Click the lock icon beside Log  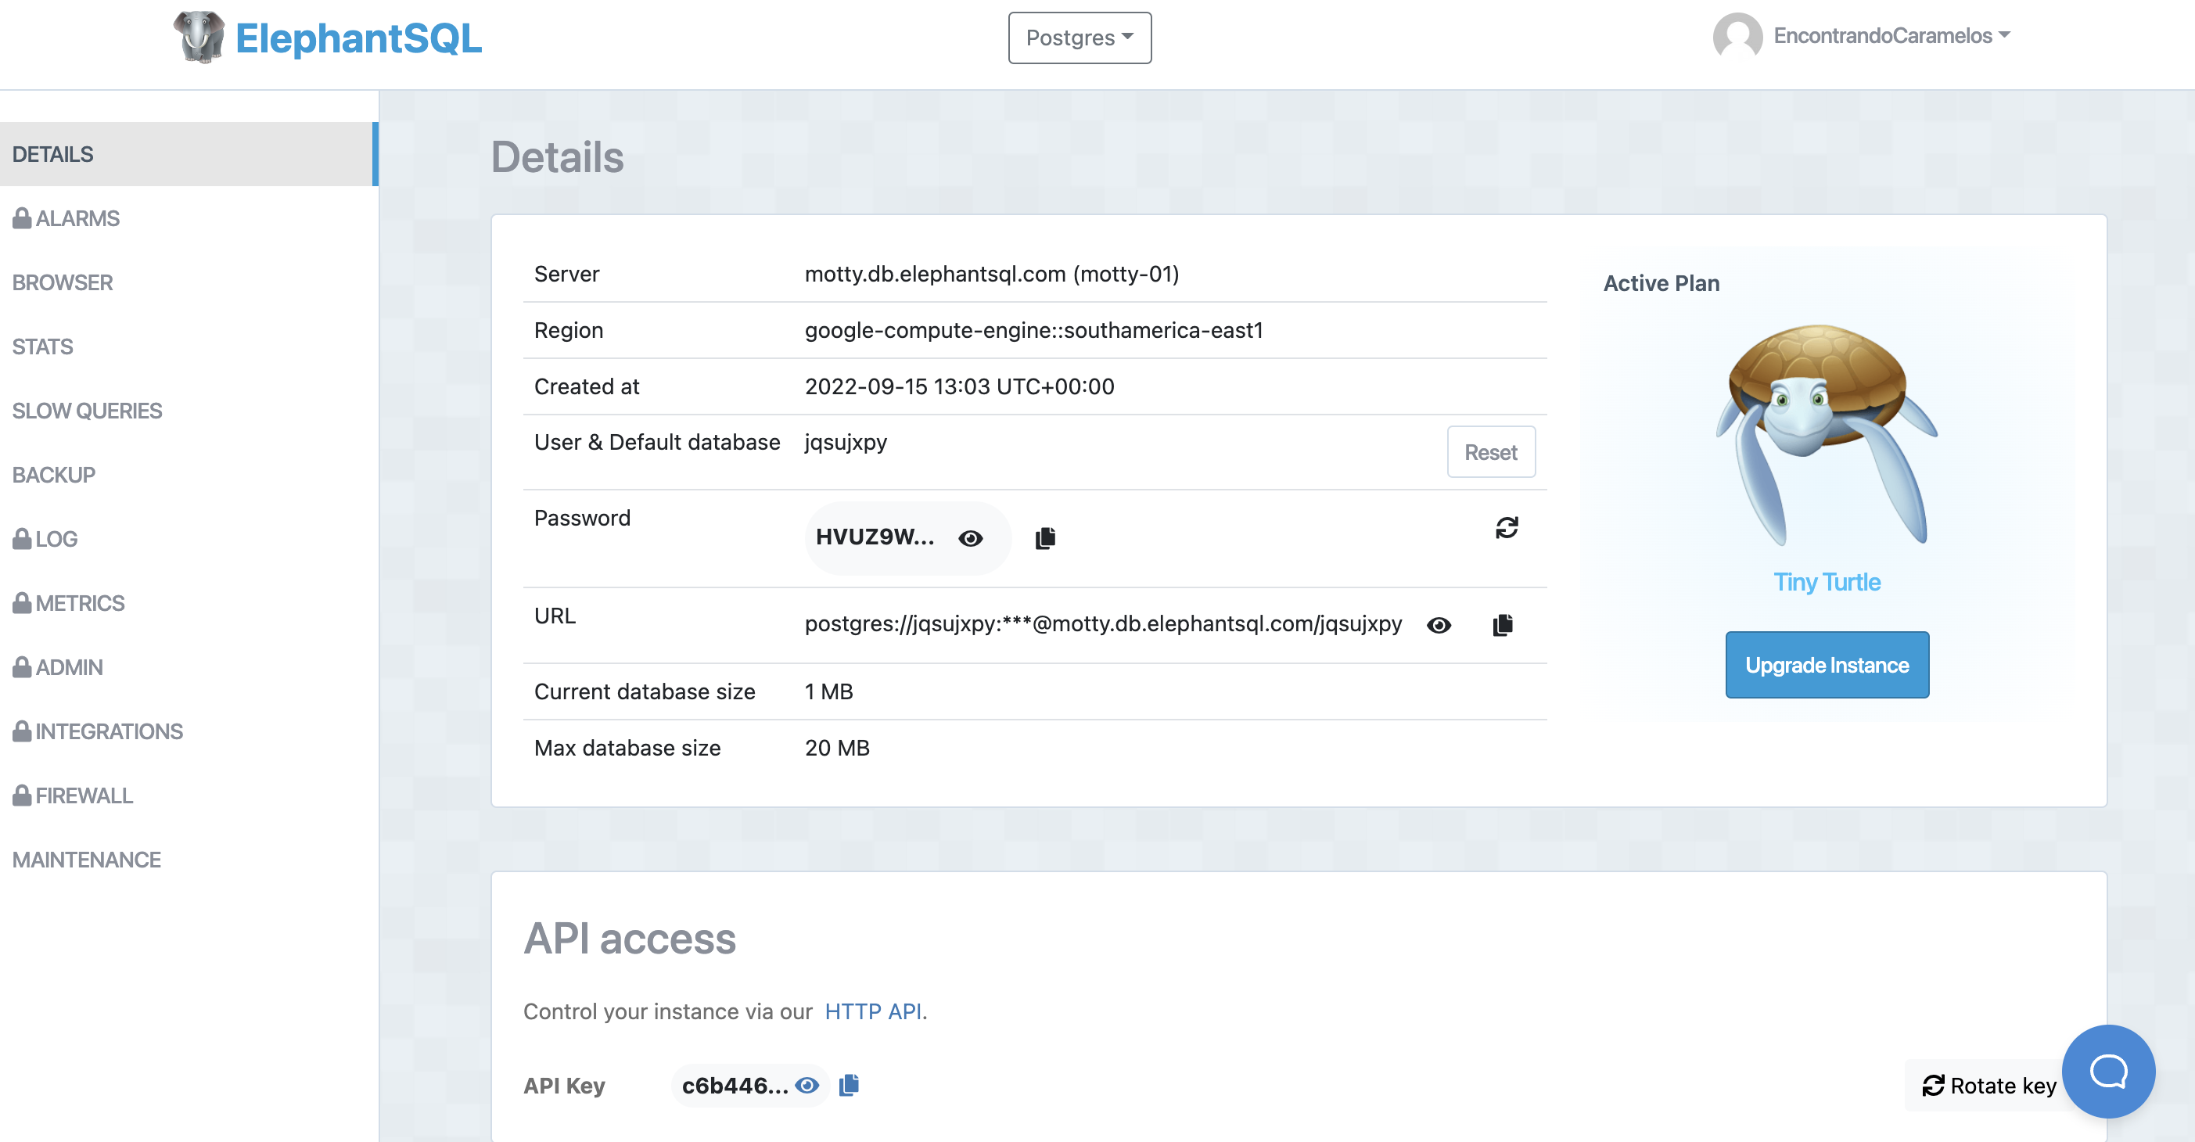[21, 539]
